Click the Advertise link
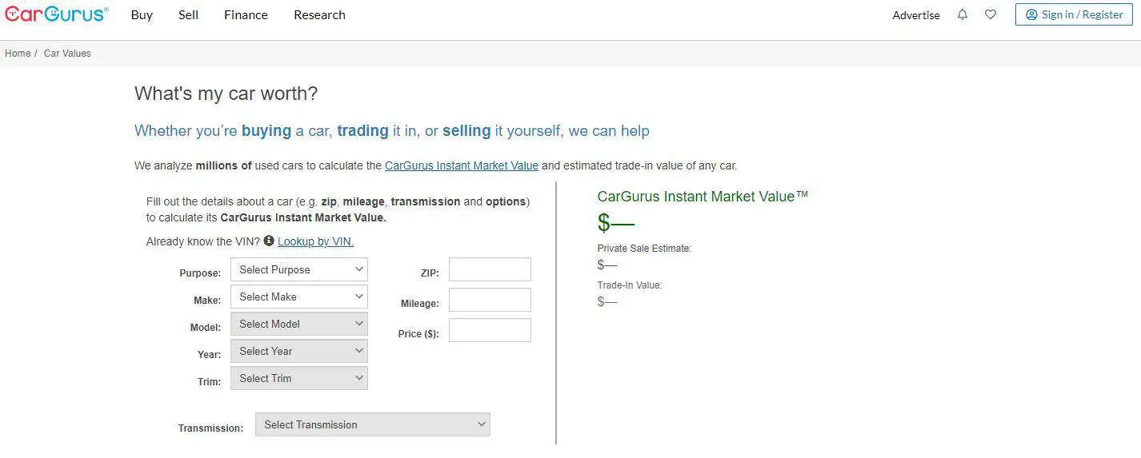The height and width of the screenshot is (458, 1141). (x=916, y=15)
